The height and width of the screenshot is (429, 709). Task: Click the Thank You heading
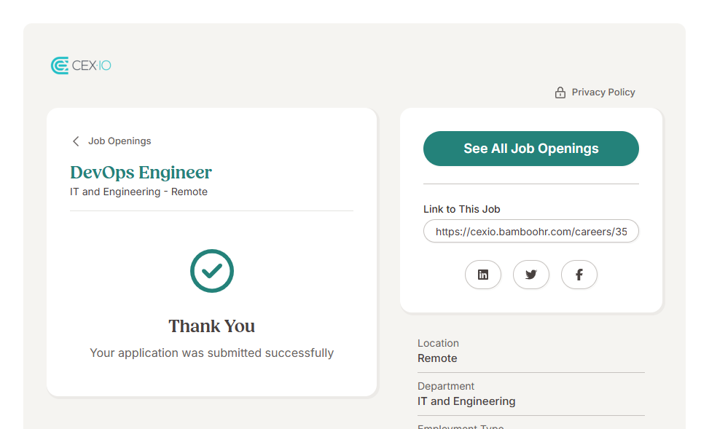(211, 326)
